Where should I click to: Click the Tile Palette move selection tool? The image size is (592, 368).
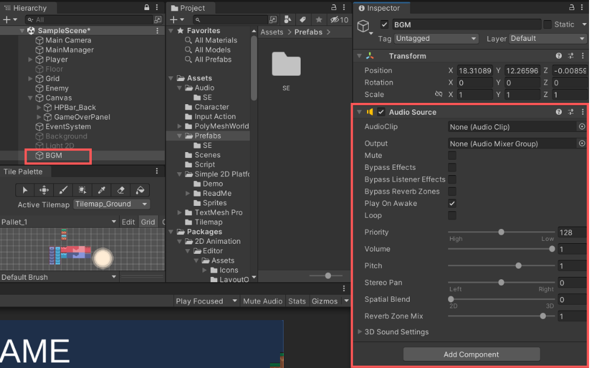click(x=44, y=190)
